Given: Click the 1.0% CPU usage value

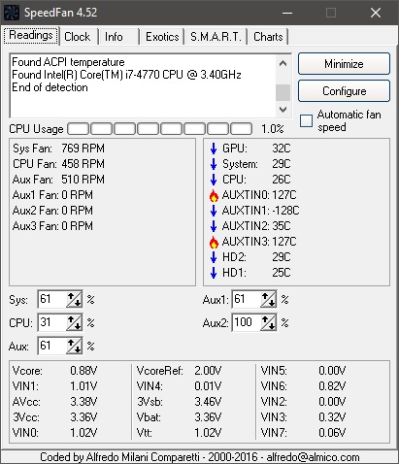Looking at the screenshot, I should [x=273, y=129].
